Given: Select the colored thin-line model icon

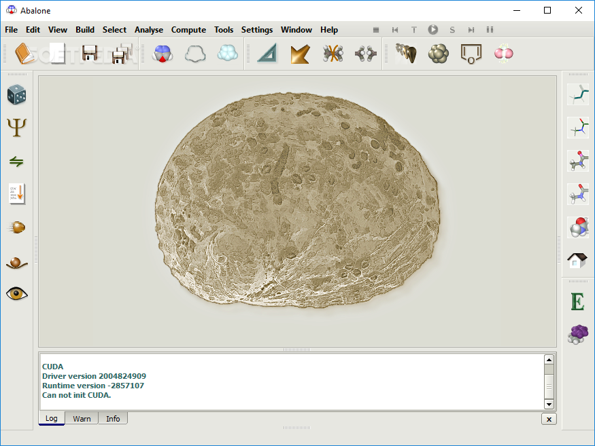Looking at the screenshot, I should [x=578, y=128].
